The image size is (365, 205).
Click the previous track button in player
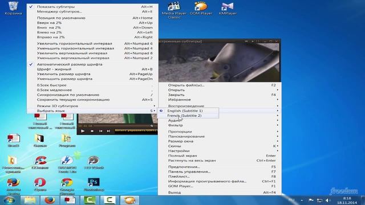100,131
